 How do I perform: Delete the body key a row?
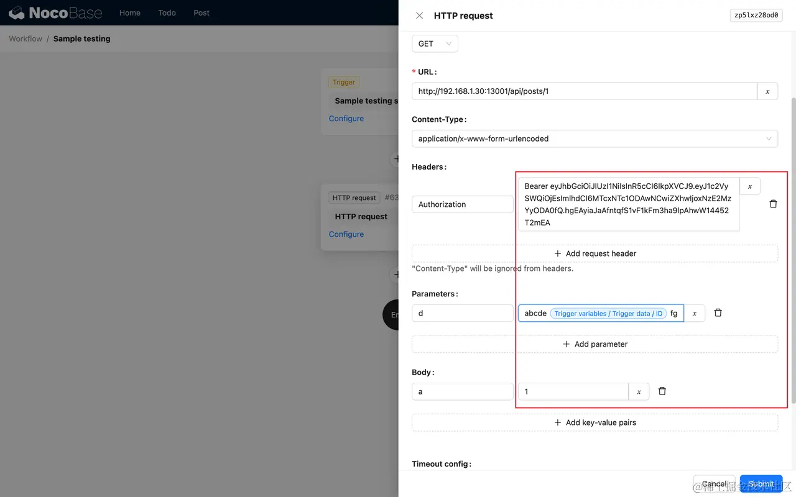(x=662, y=391)
